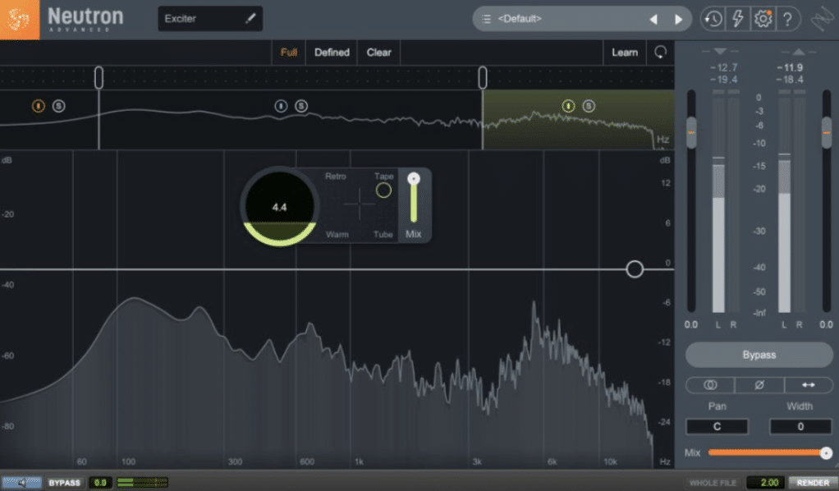
Task: Click output peak reading -11.9
Action: (791, 67)
